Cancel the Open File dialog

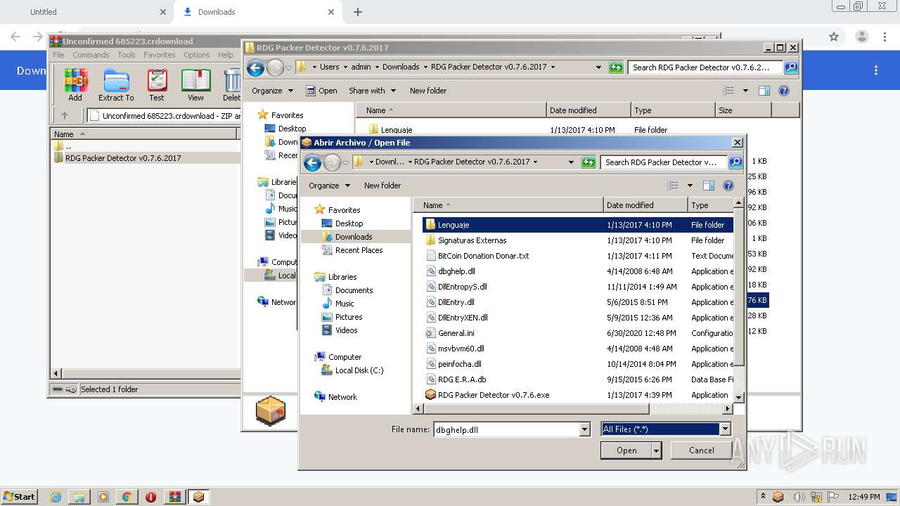(x=701, y=450)
